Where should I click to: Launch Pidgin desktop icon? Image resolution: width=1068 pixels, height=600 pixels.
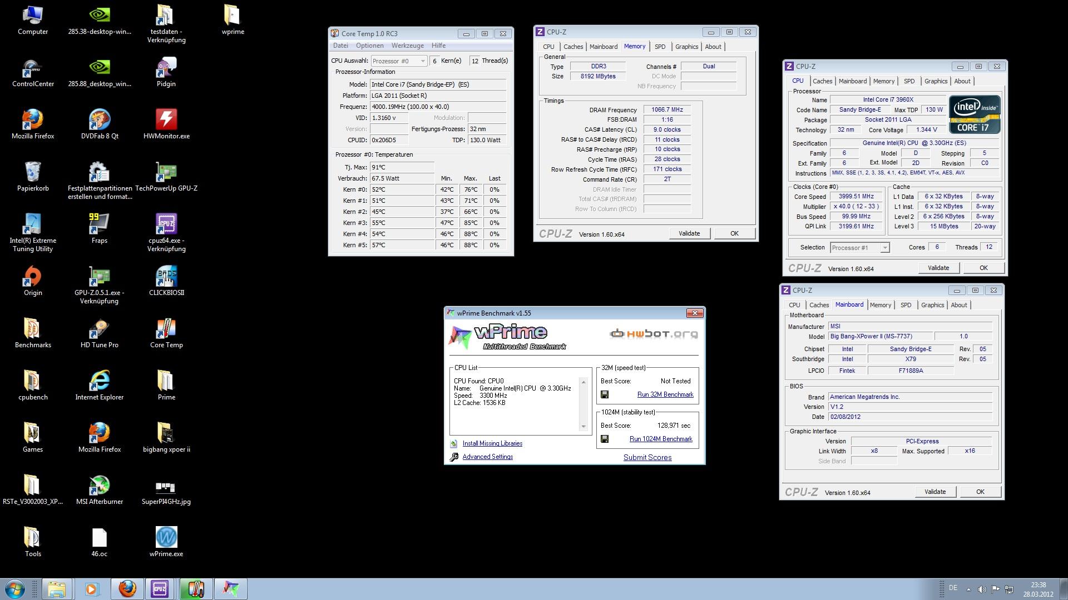coord(166,72)
